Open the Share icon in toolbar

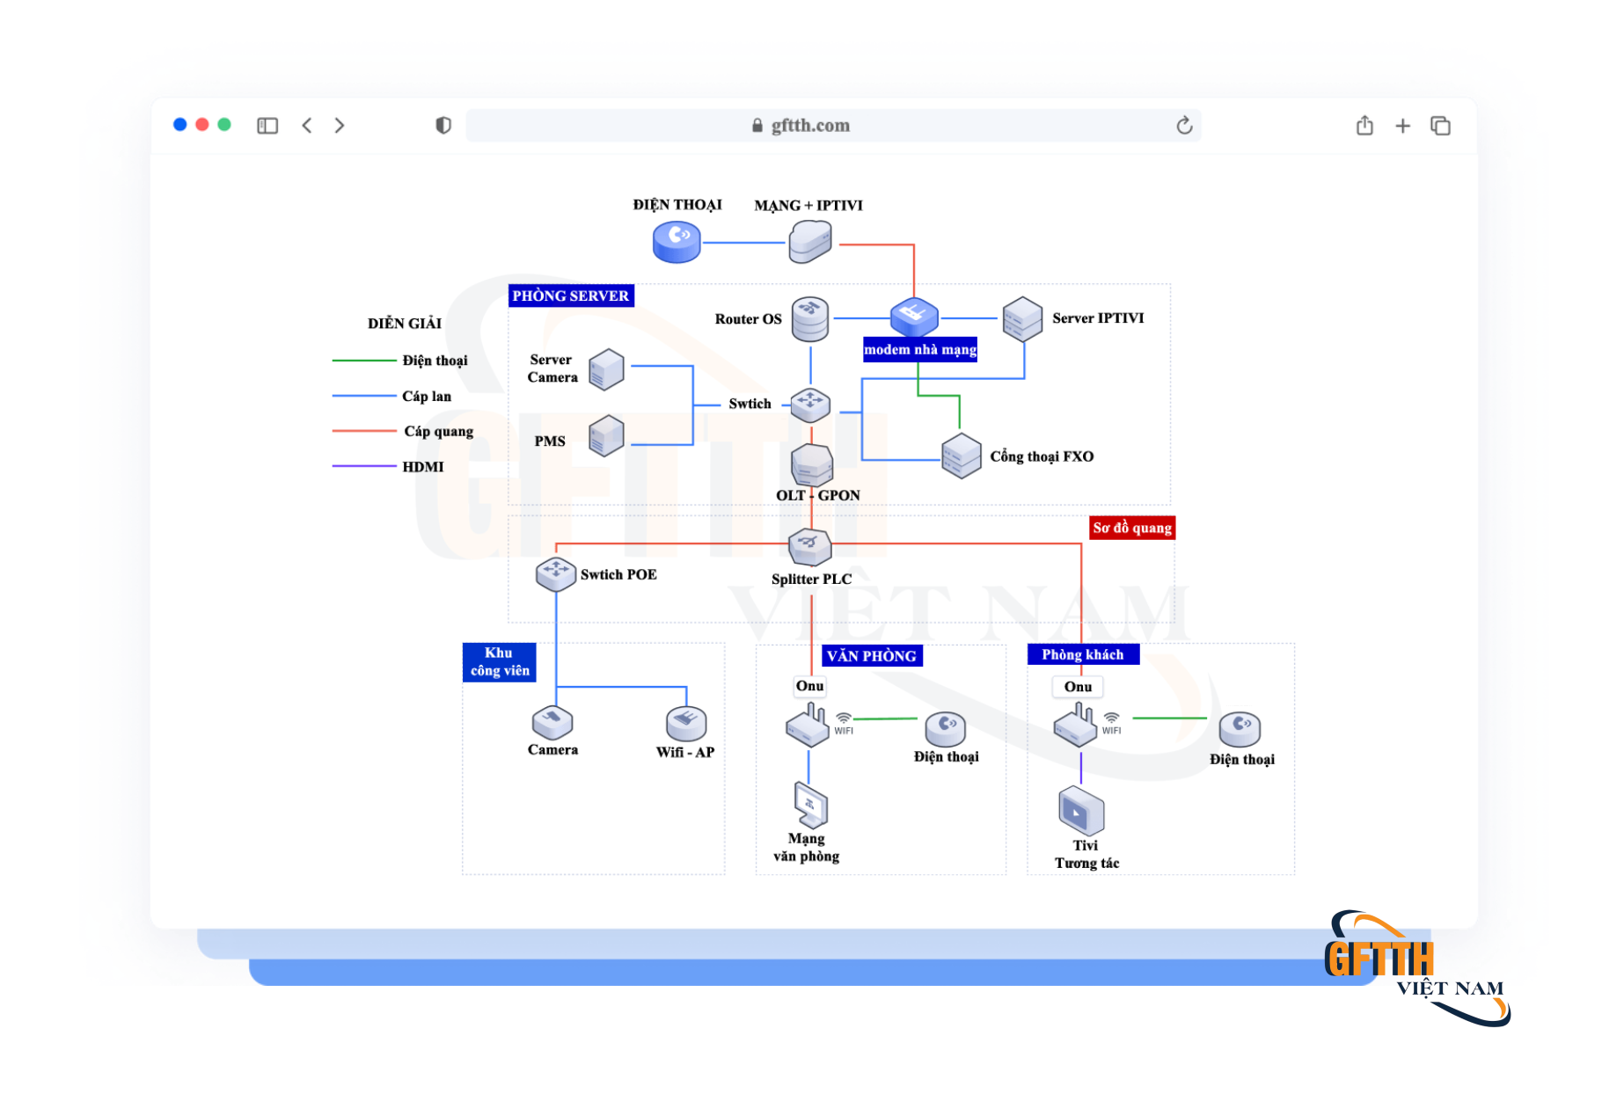point(1364,126)
